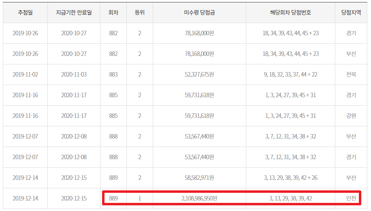
Task: Select the 인천 region cell
Action: click(x=351, y=198)
